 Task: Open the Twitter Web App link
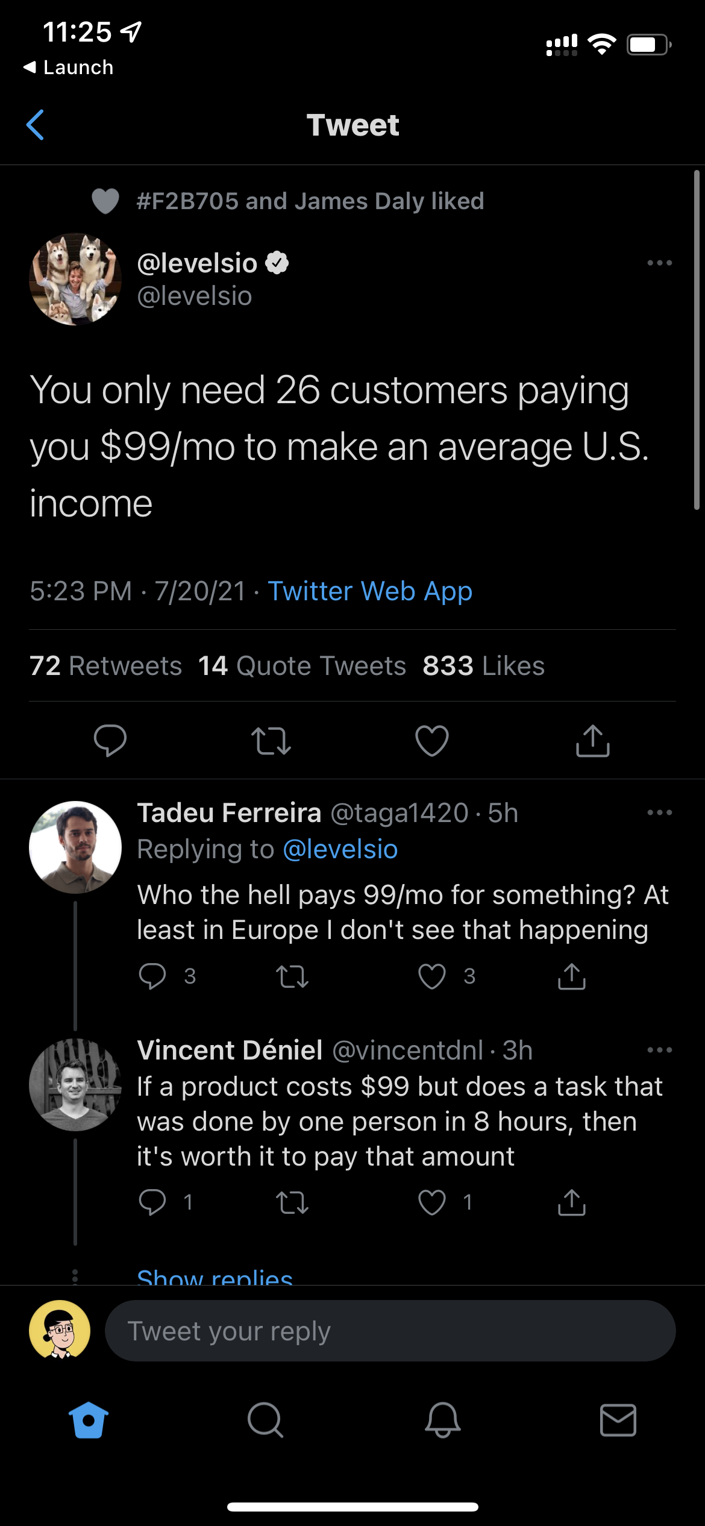tap(370, 591)
